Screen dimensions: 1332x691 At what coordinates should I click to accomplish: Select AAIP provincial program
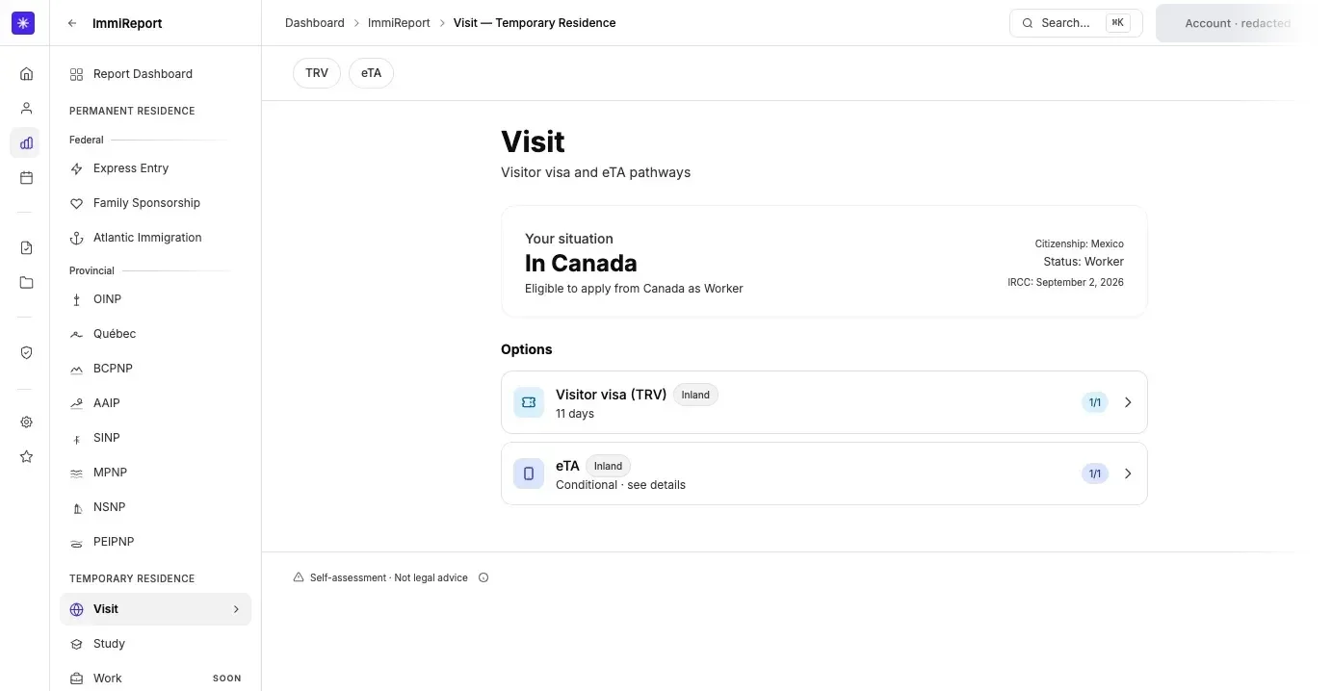(x=155, y=403)
